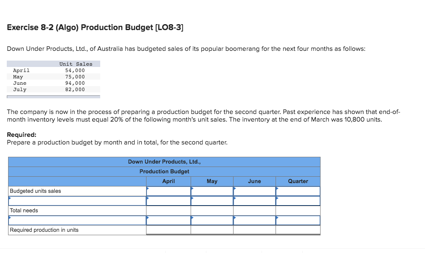Click the April column header
The height and width of the screenshot is (253, 425).
pos(169,181)
